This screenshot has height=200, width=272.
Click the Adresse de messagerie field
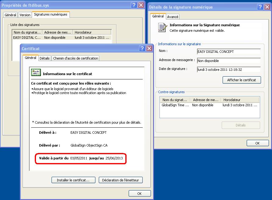(x=229, y=61)
